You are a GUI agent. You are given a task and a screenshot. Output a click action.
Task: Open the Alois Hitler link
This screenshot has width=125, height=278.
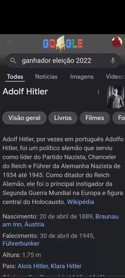[33, 266]
